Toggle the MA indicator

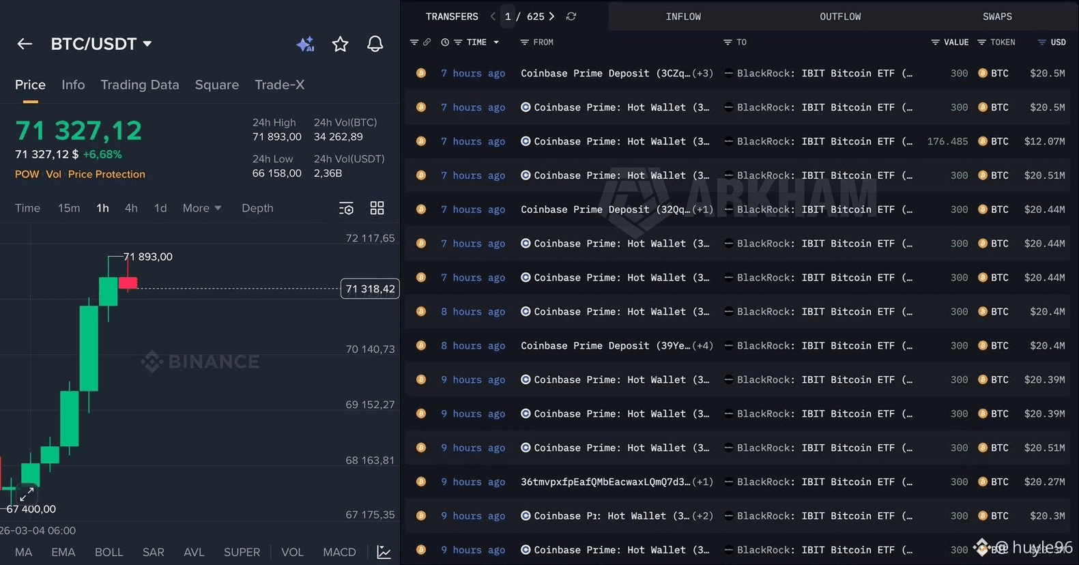click(x=23, y=552)
